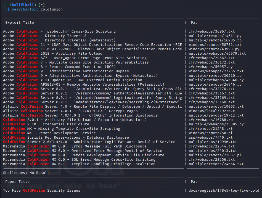The height and width of the screenshot is (198, 262).
Task: Select 'Top Five ColdFusion Security Issues' paper
Action: tap(42, 191)
